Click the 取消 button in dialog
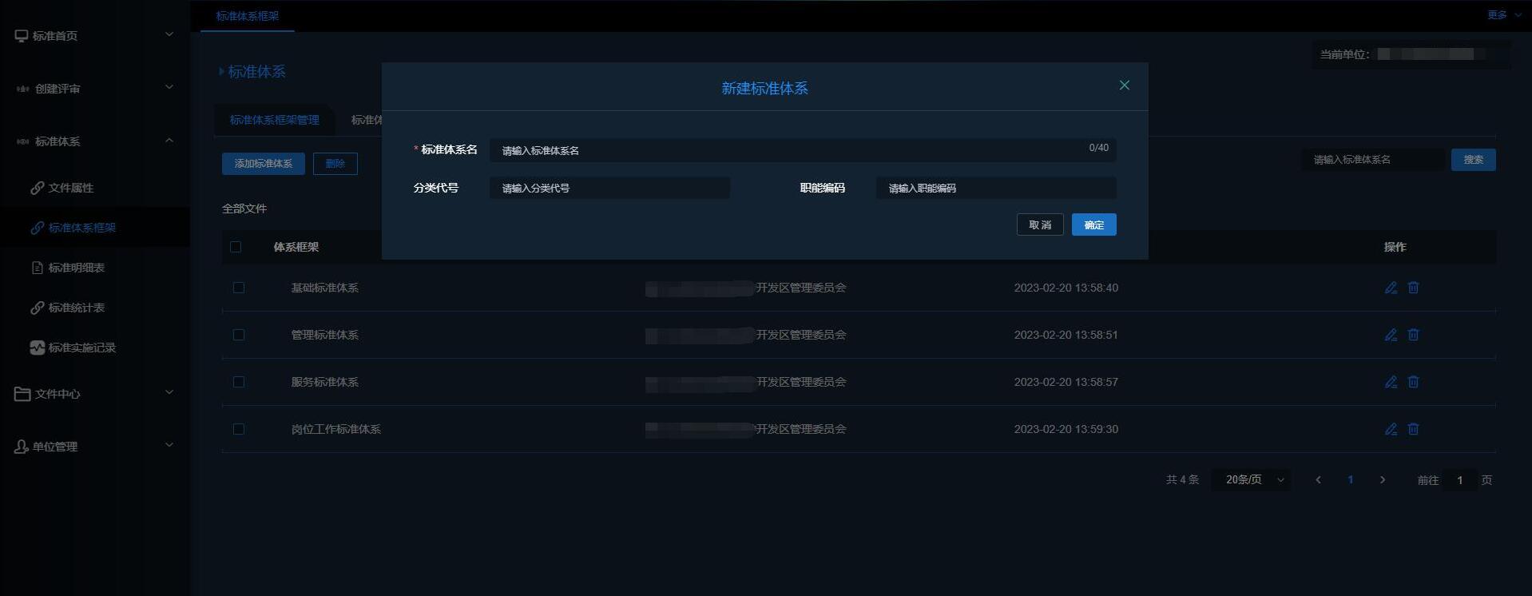This screenshot has height=596, width=1532. click(x=1040, y=224)
